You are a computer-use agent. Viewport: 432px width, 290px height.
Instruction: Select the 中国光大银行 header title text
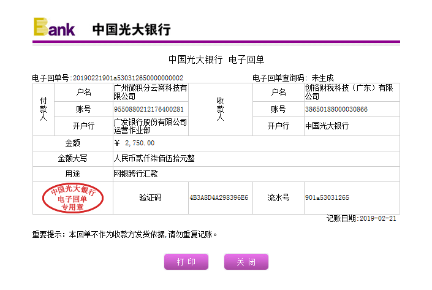[131, 29]
